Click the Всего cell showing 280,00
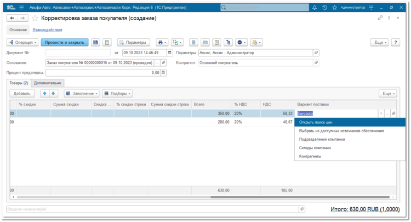 pyautogui.click(x=212, y=122)
